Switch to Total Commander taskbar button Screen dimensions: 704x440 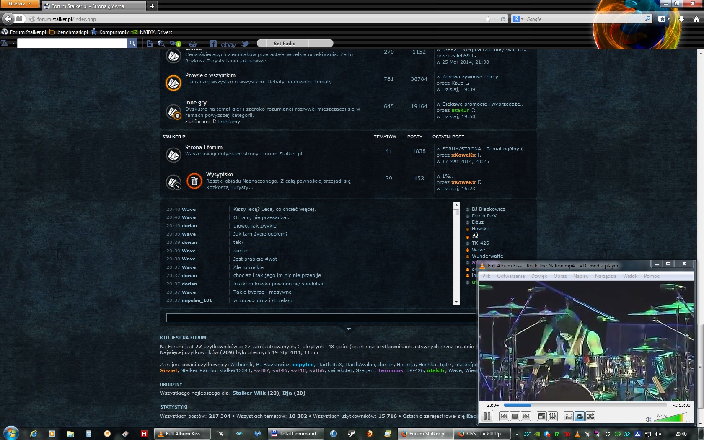point(296,434)
